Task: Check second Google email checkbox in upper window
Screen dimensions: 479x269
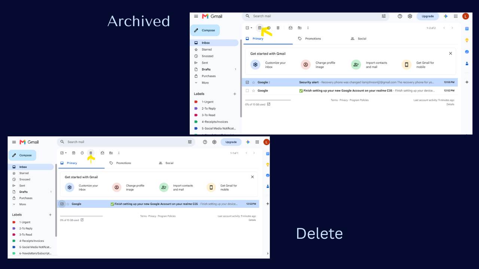Action: [x=247, y=91]
